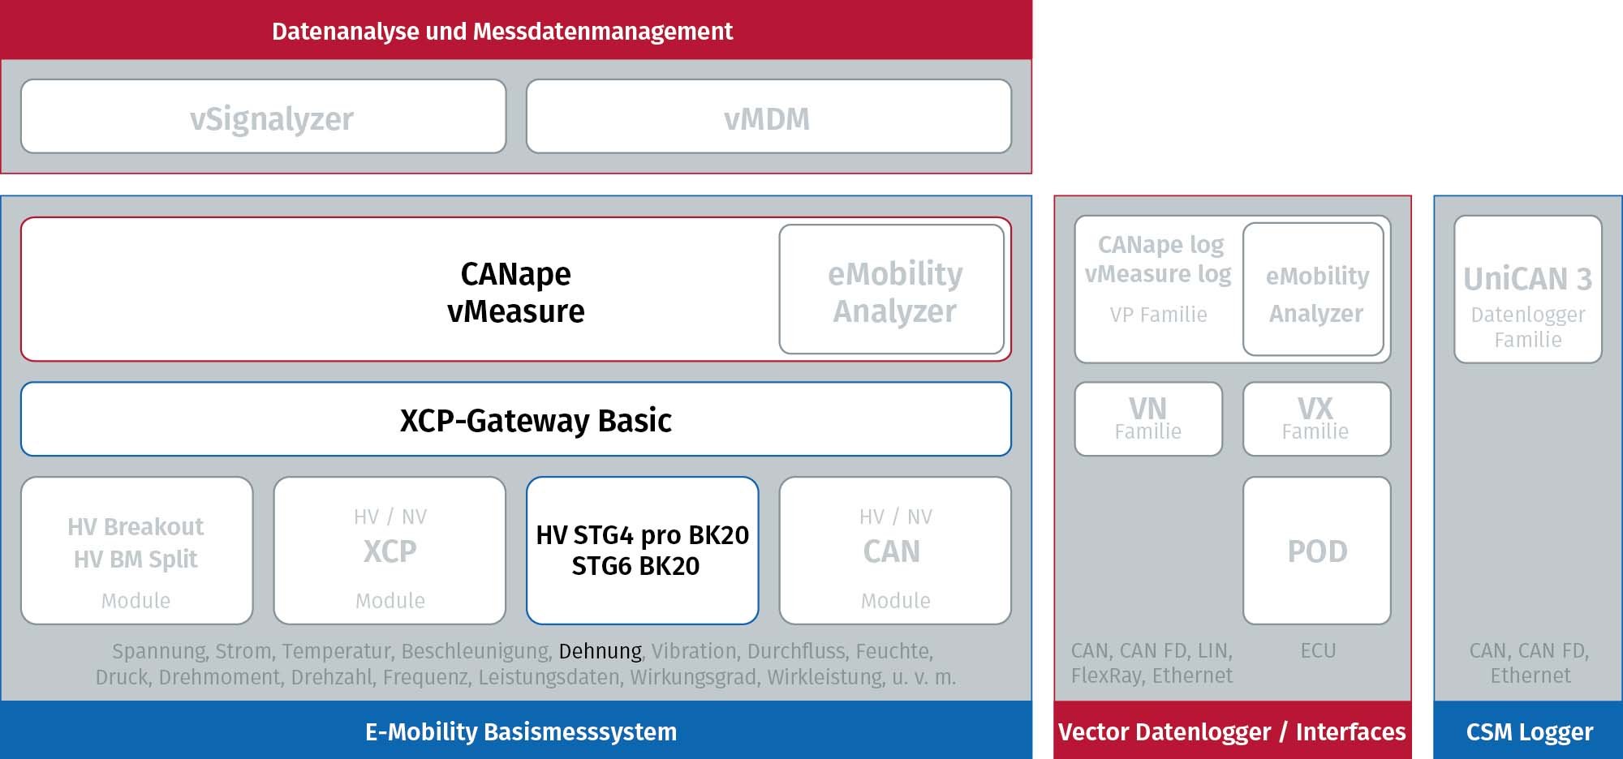The height and width of the screenshot is (759, 1623).
Task: Click the XCP-Gateway Basic bar
Action: tap(516, 419)
